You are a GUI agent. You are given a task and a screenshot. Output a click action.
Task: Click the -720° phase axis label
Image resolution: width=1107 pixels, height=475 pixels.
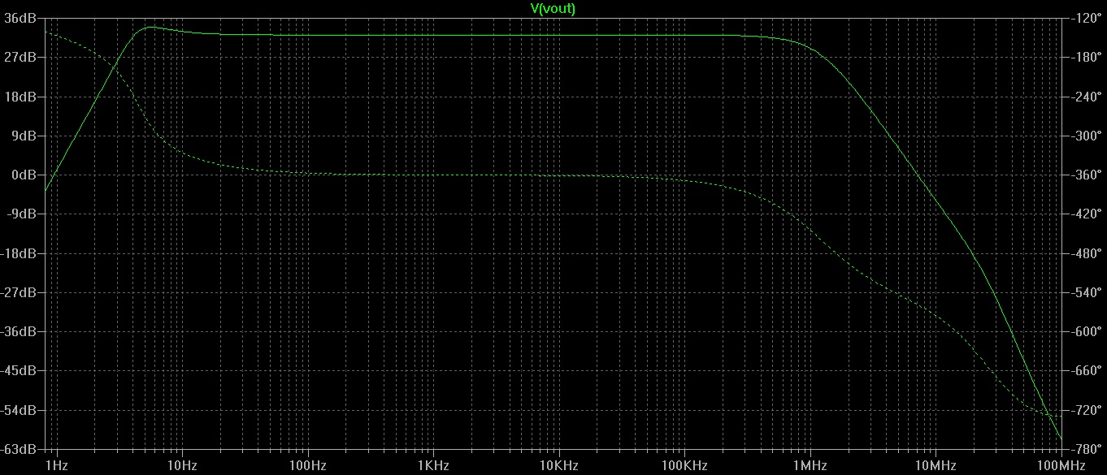[x=1087, y=410]
